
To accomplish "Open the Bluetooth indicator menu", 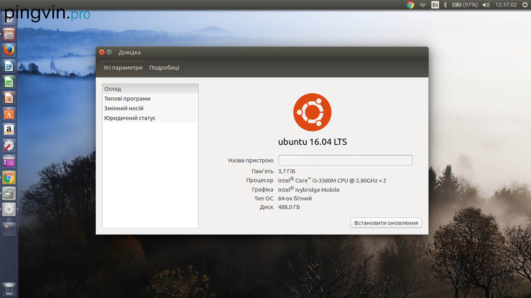I will [x=445, y=5].
